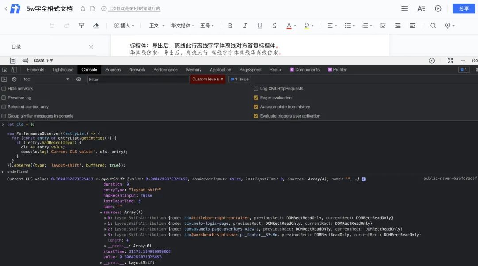The width and height of the screenshot is (478, 266).
Task: Insert a checkbox task item
Action: click(383, 26)
